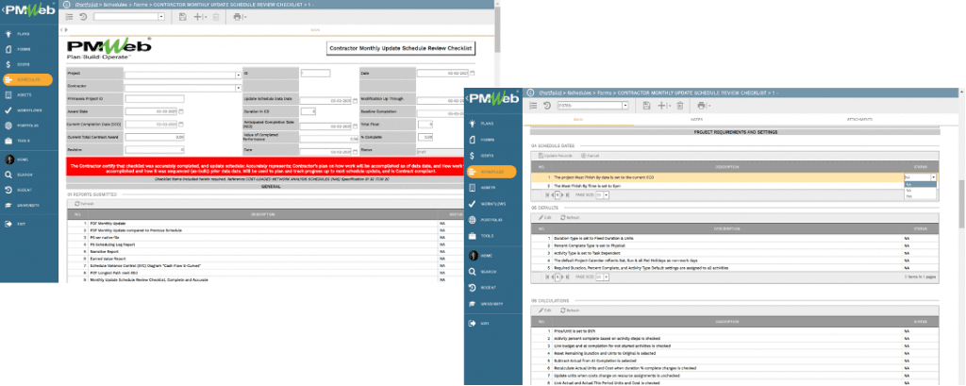The width and height of the screenshot is (966, 386).
Task: Select Schedules in right window sidebar
Action: 491,172
